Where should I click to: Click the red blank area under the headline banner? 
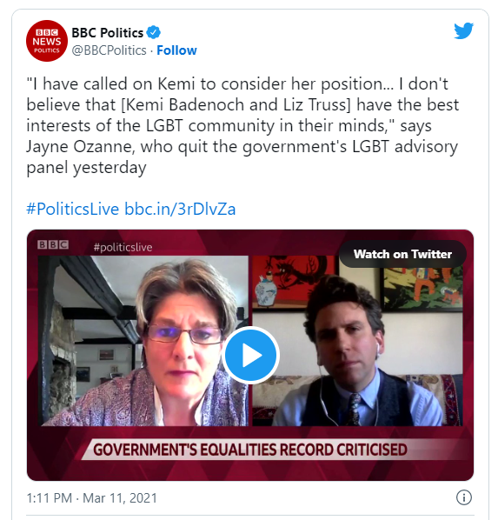250,470
